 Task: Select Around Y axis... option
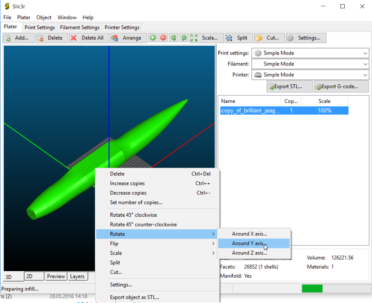254,243
